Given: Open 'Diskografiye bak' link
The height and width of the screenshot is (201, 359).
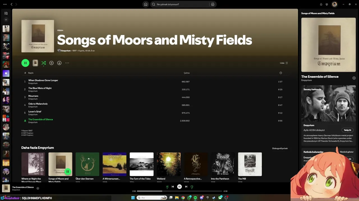Looking at the screenshot, I should pos(280,148).
